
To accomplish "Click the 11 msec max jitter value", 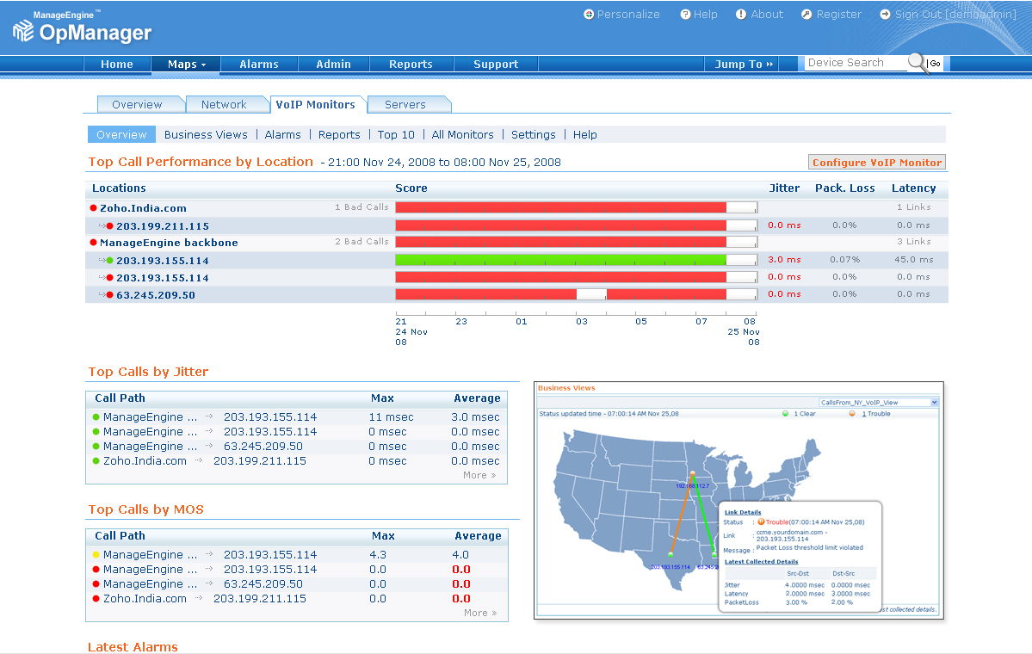I will (x=391, y=417).
